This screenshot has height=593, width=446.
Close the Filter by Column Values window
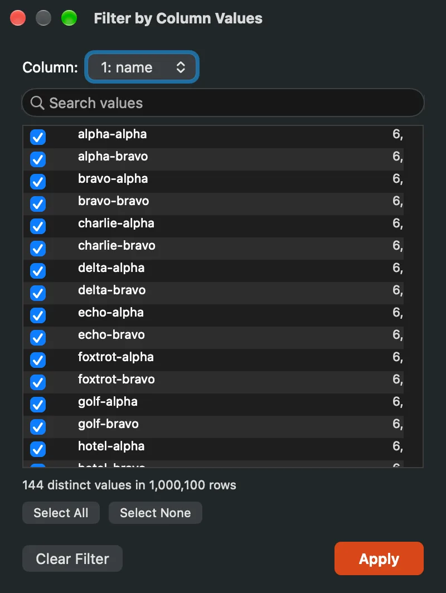coord(18,18)
